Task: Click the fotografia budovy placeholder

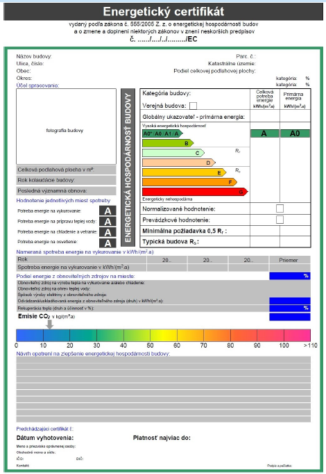Action: click(66, 126)
